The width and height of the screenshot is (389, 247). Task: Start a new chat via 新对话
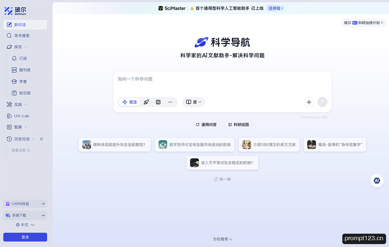[x=25, y=25]
